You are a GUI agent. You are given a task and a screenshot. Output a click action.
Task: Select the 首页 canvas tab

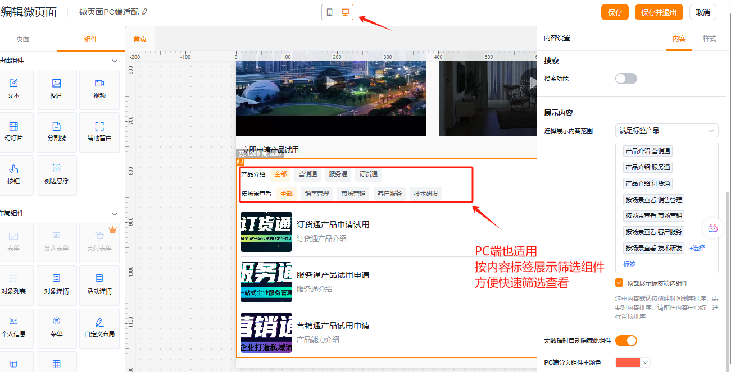tap(140, 39)
